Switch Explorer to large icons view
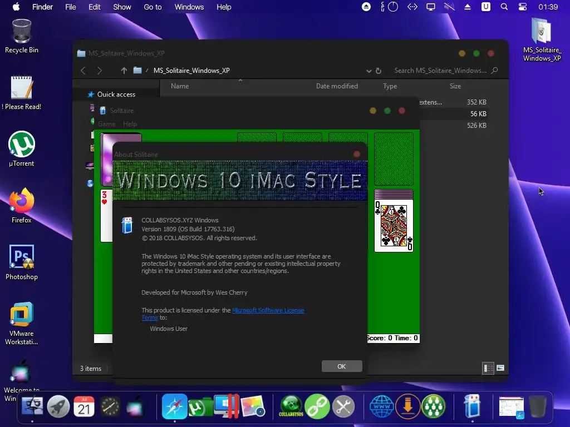The width and height of the screenshot is (570, 427). point(500,368)
